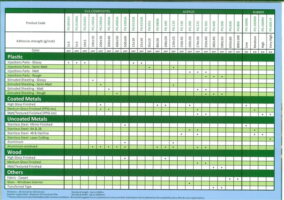Screen dimensions: 284x200
Task: Select the Injections Parts - Glossy row
Action: 24,63
